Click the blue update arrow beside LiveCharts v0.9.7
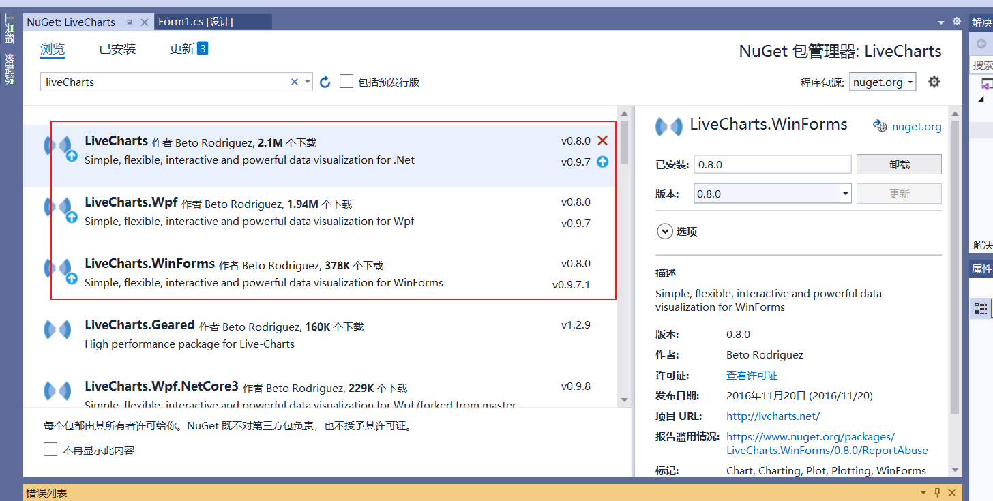Screen dimensions: 993x501 click(x=602, y=162)
